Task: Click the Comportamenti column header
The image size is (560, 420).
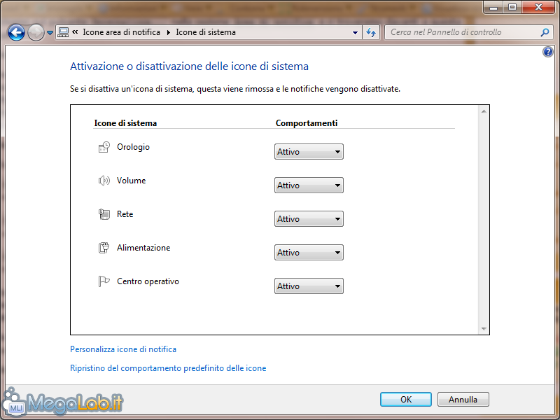Action: point(307,123)
